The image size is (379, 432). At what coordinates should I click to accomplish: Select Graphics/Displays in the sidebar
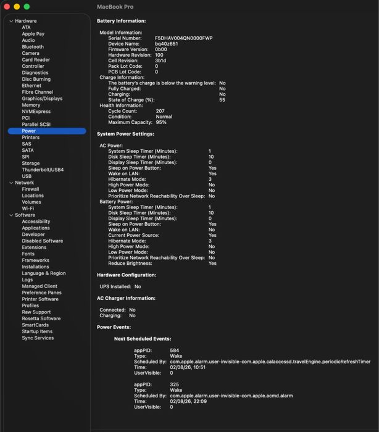pyautogui.click(x=42, y=99)
